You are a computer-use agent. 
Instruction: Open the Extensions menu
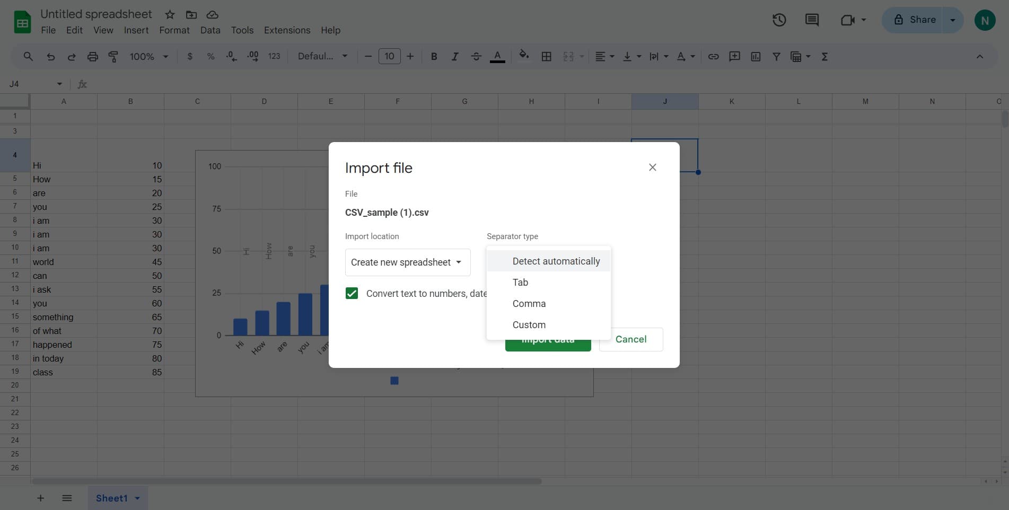287,30
